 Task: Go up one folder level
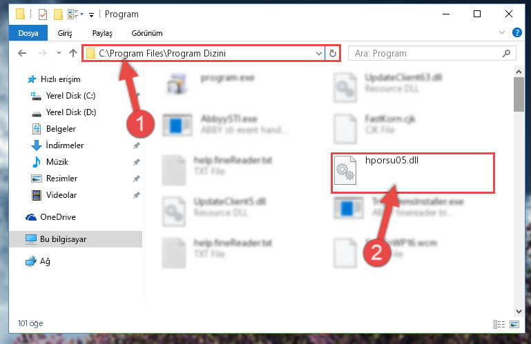[x=73, y=53]
